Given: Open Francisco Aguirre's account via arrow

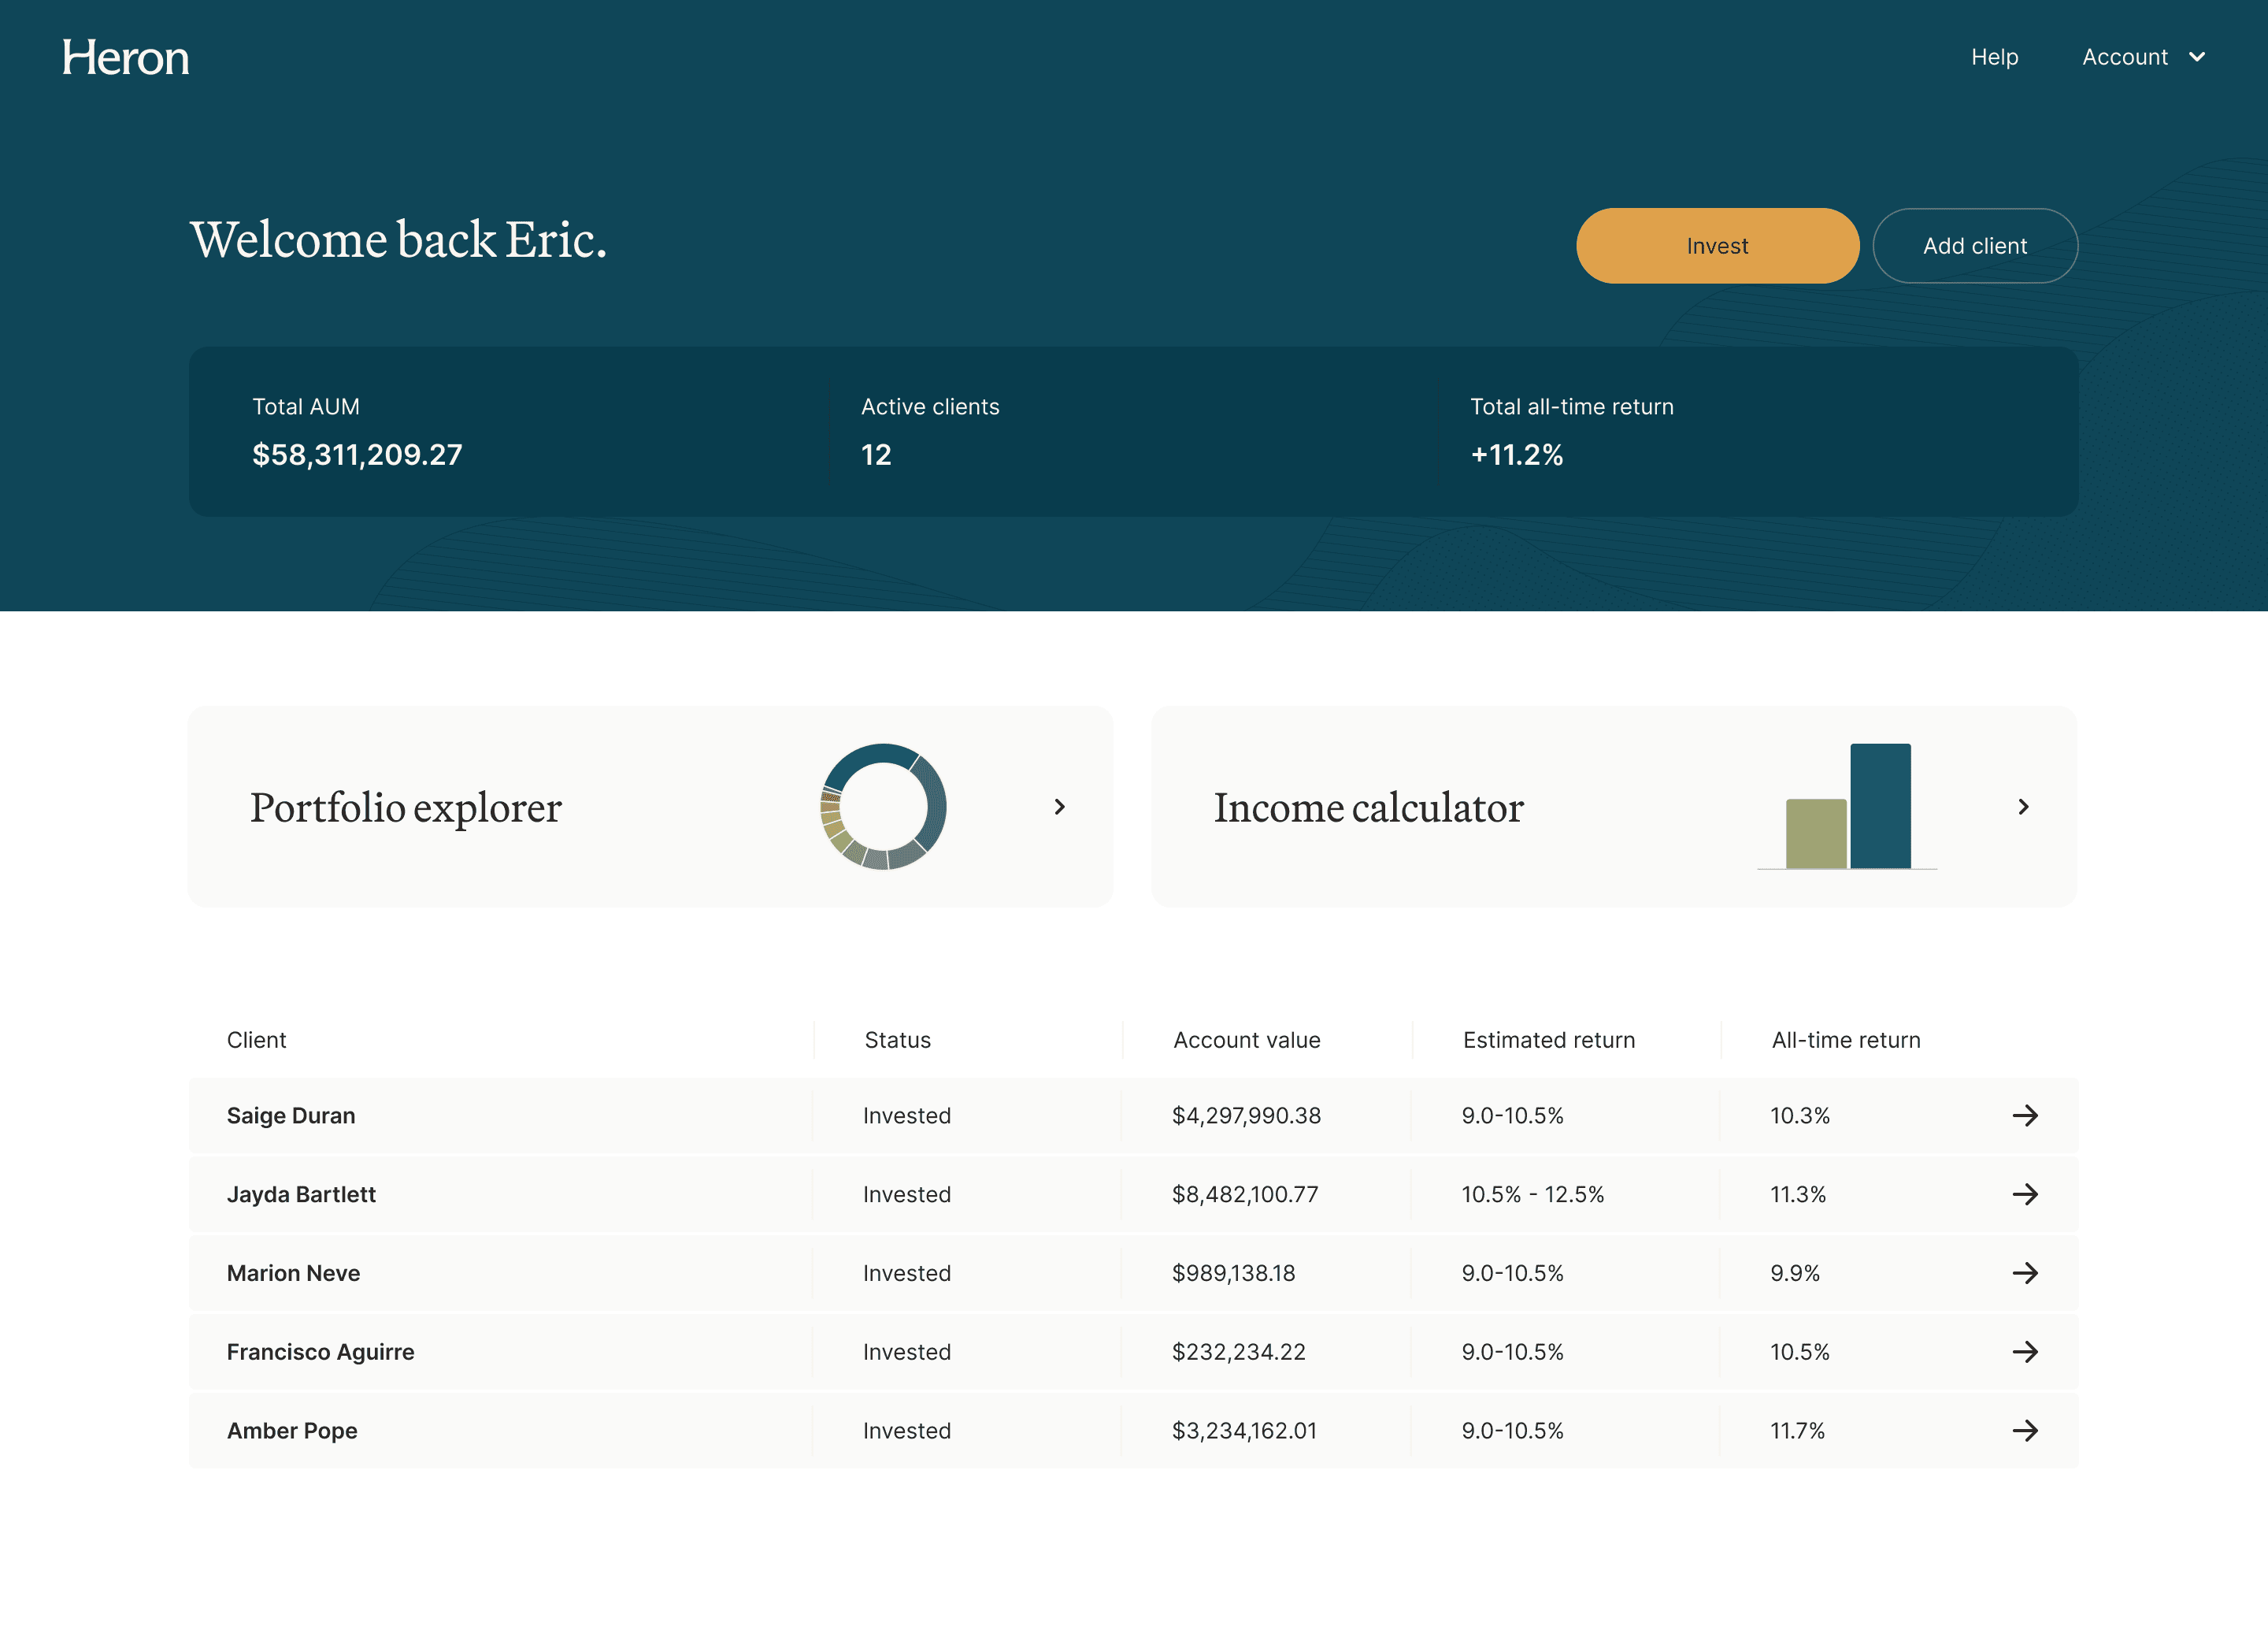Looking at the screenshot, I should pos(2027,1352).
